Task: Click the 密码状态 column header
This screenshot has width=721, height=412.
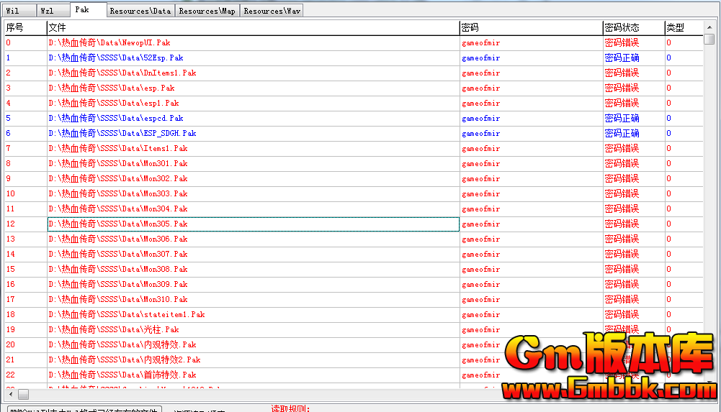Action: click(633, 27)
